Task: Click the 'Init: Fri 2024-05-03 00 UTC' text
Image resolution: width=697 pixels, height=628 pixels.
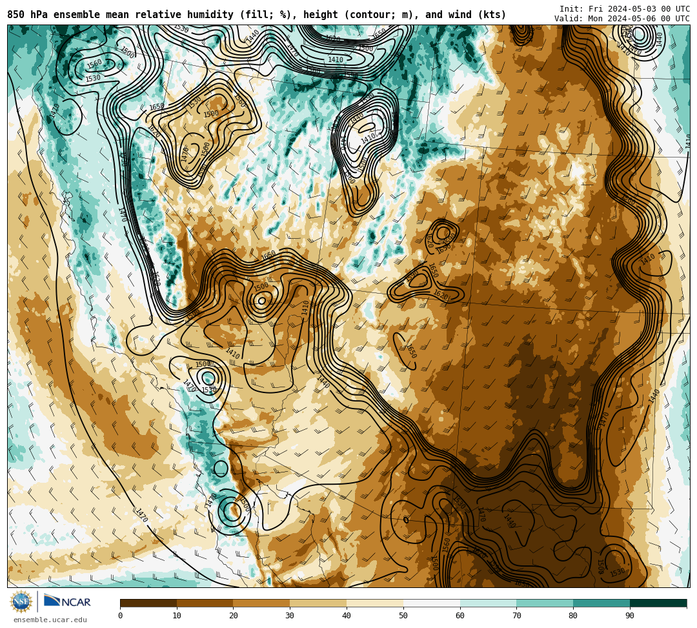Action: click(625, 9)
